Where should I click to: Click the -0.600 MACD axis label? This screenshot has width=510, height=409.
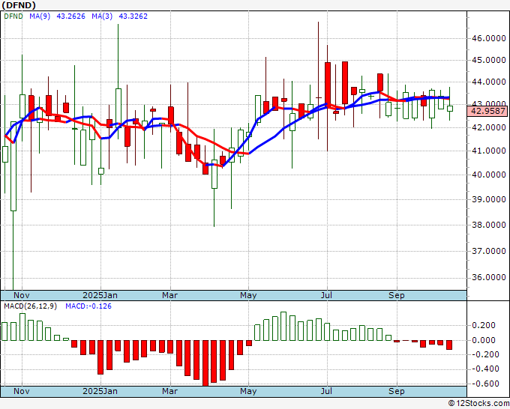coord(482,384)
